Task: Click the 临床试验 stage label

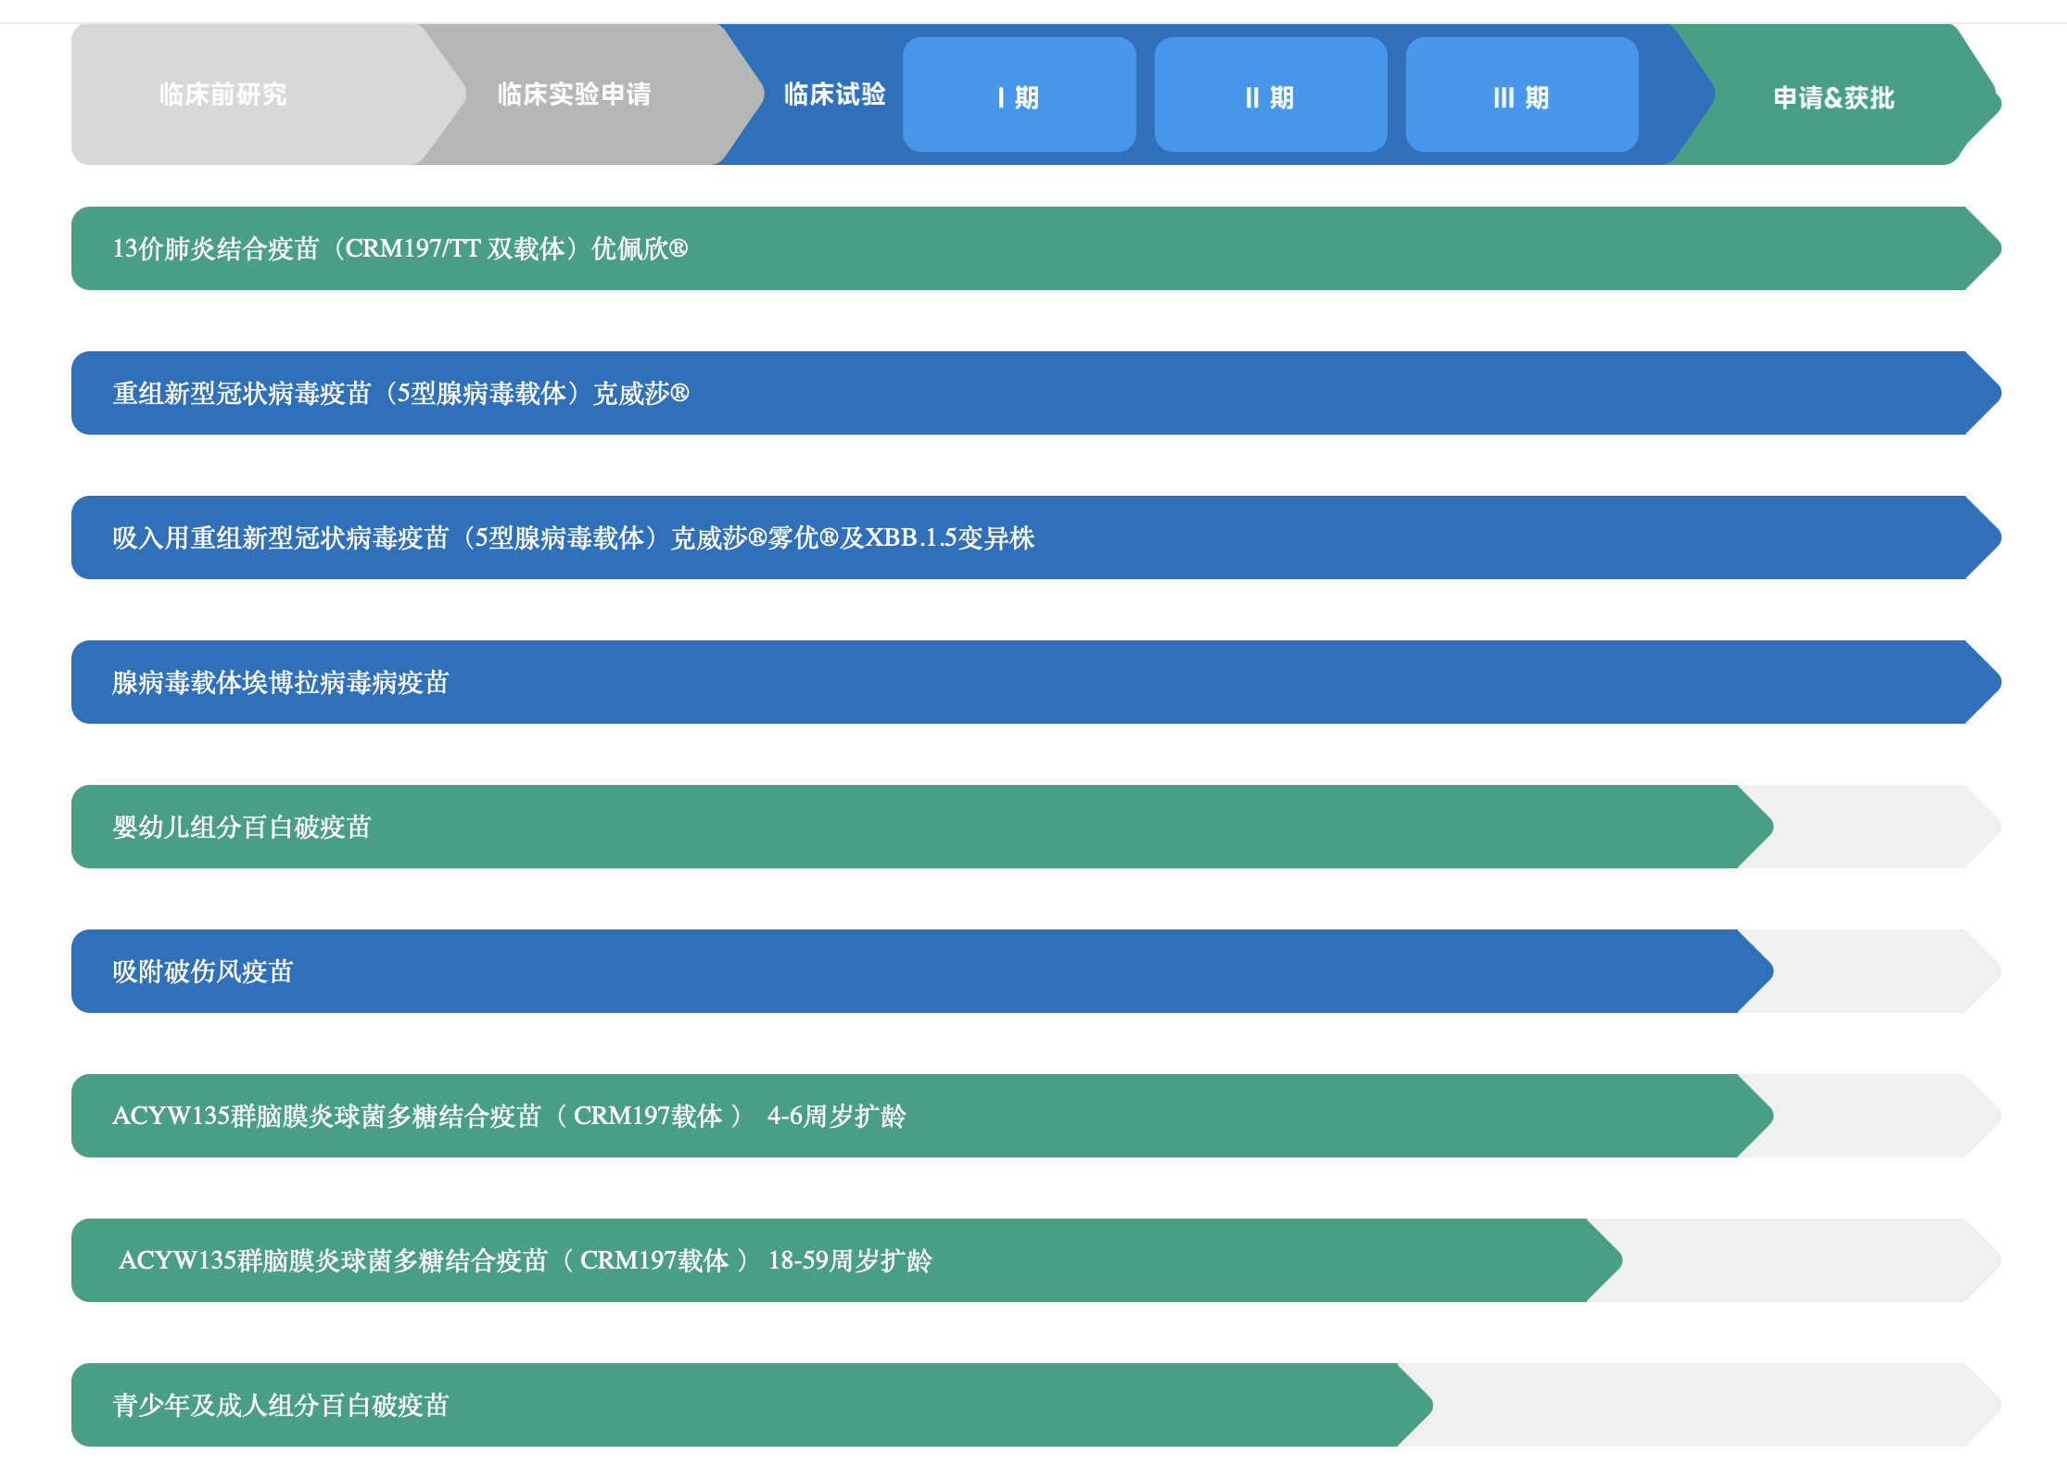Action: click(x=834, y=95)
